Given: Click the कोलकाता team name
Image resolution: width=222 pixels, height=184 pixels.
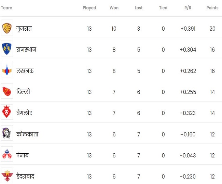Looking at the screenshot, I should [27, 134].
